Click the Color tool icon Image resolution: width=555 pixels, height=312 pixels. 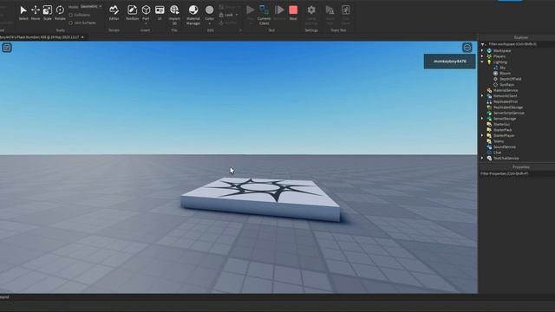click(x=210, y=10)
